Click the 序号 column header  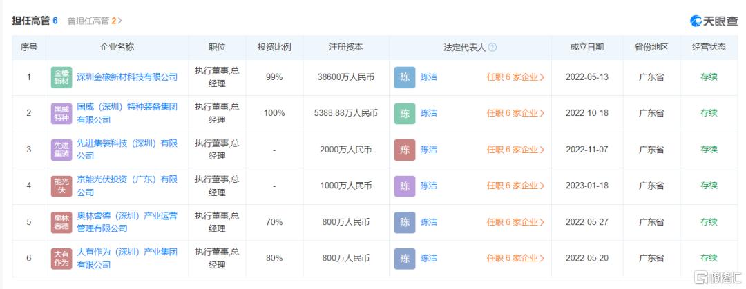coord(29,47)
